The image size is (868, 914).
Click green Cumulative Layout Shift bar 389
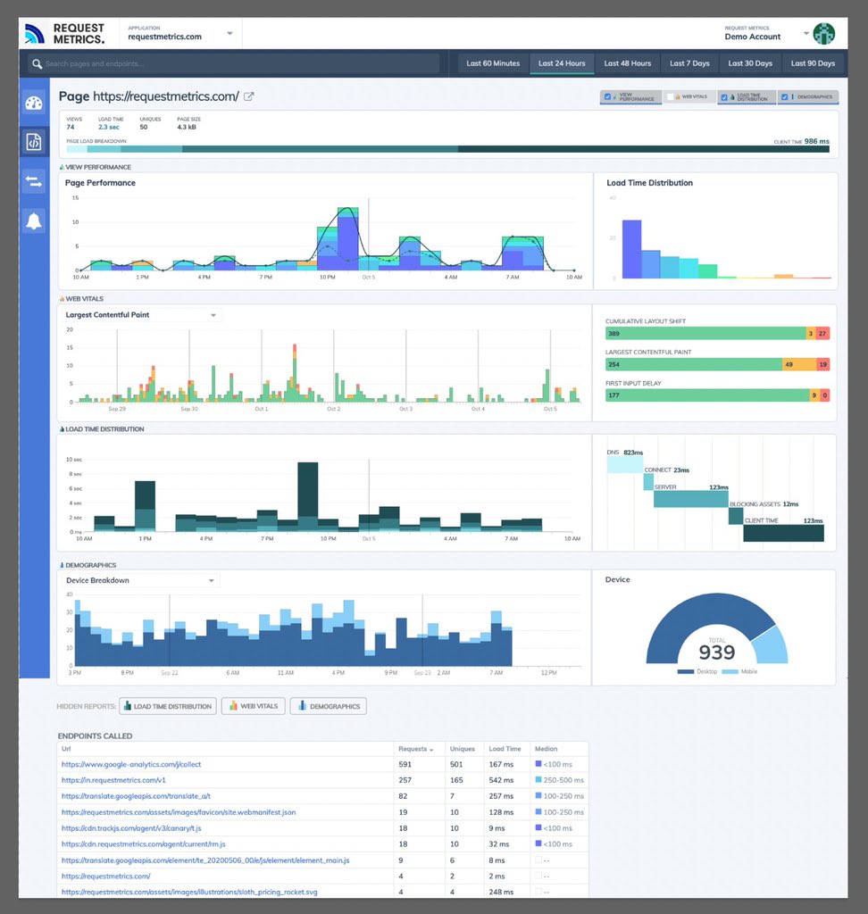point(705,334)
